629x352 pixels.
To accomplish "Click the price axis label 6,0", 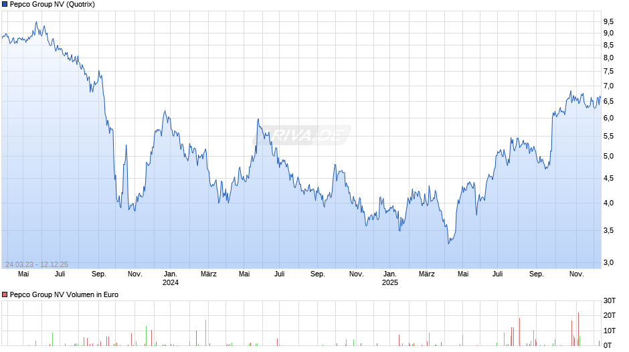I will (608, 118).
